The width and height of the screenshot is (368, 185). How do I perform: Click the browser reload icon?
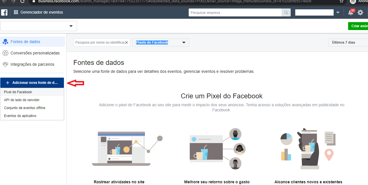pyautogui.click(x=22, y=1)
